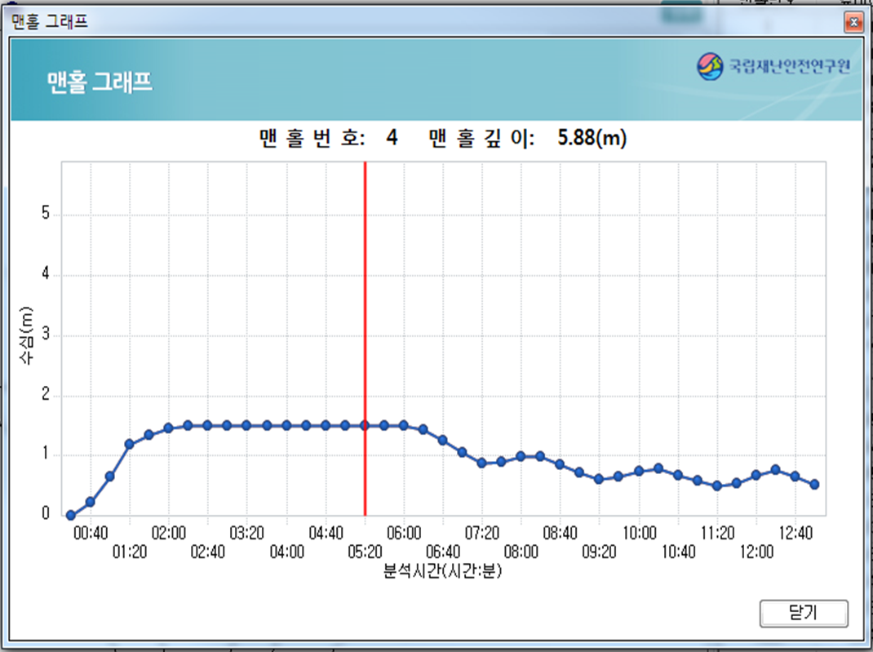This screenshot has width=873, height=652.
Task: Click the 07:20 x-axis tick label
Action: 482,534
